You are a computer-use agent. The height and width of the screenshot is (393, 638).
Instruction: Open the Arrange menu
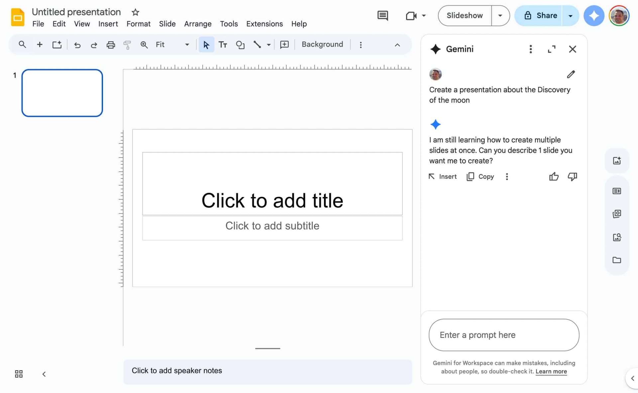tap(198, 24)
